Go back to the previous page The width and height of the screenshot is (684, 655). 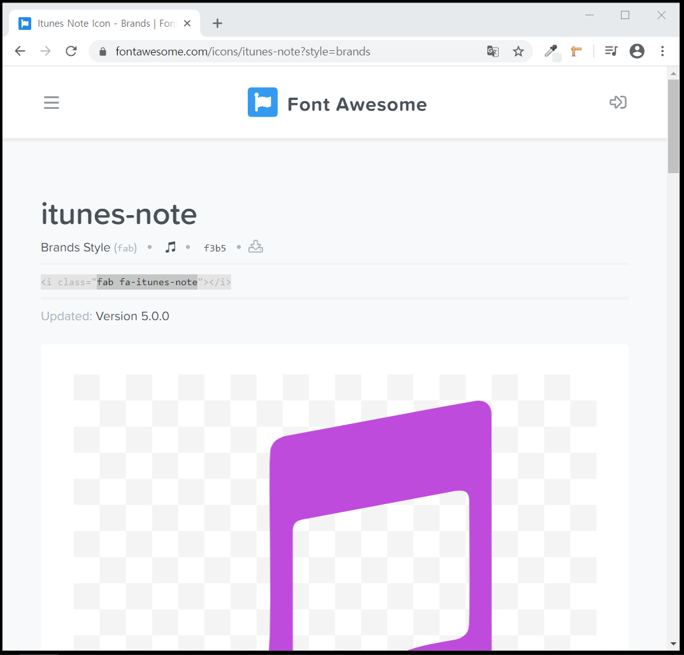click(20, 52)
